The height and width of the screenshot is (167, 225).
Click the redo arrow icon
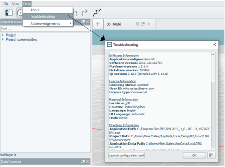(x=85, y=13)
